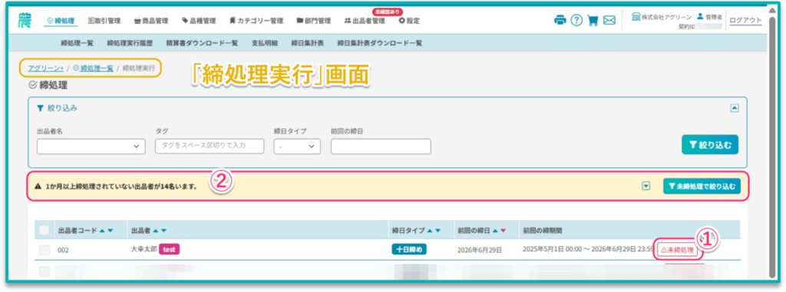Open 出品者管理 main menu
The height and width of the screenshot is (292, 786).
tap(365, 21)
